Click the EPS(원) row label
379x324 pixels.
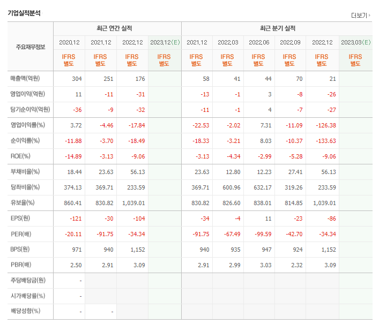click(20, 218)
